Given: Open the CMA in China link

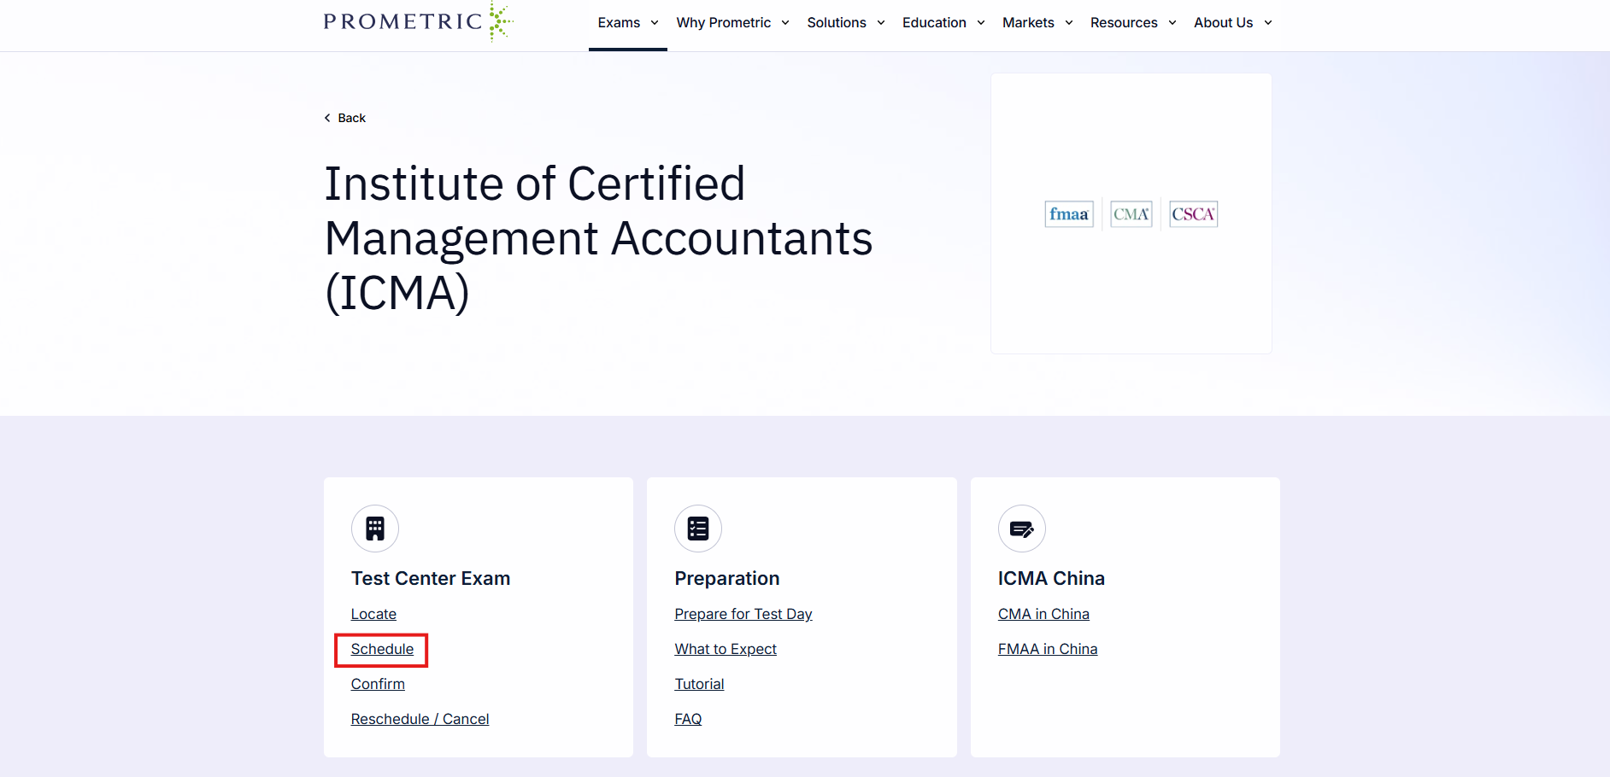Looking at the screenshot, I should 1043,613.
